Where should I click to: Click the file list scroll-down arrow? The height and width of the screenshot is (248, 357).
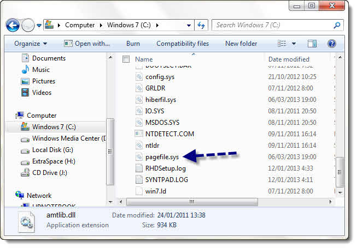pyautogui.click(x=340, y=192)
